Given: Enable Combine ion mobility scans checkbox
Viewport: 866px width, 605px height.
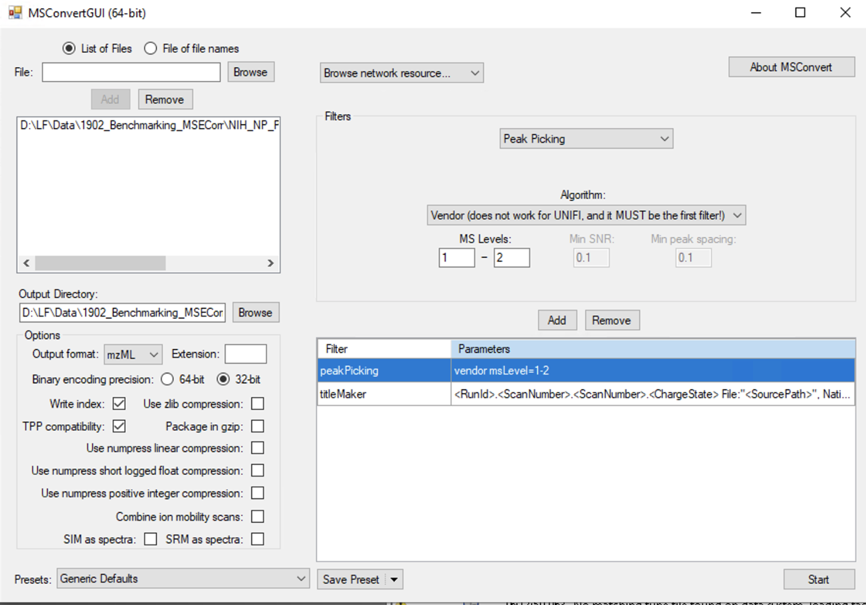Looking at the screenshot, I should tap(258, 517).
